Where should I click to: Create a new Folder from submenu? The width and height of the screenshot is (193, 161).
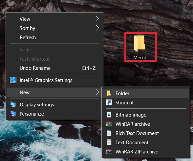[x=146, y=94]
